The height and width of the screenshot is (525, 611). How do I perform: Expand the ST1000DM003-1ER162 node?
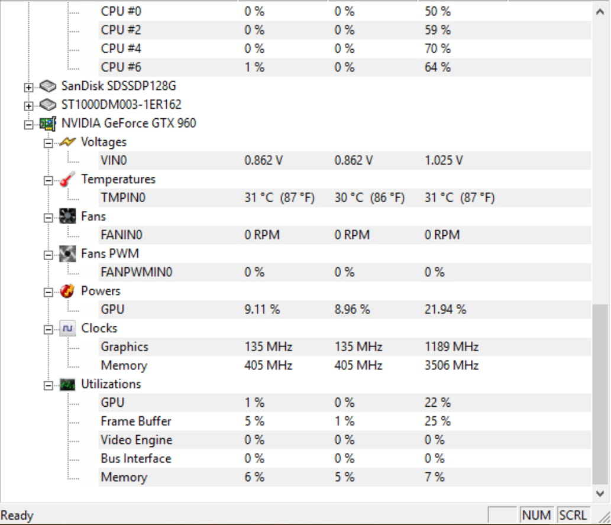click(x=28, y=106)
